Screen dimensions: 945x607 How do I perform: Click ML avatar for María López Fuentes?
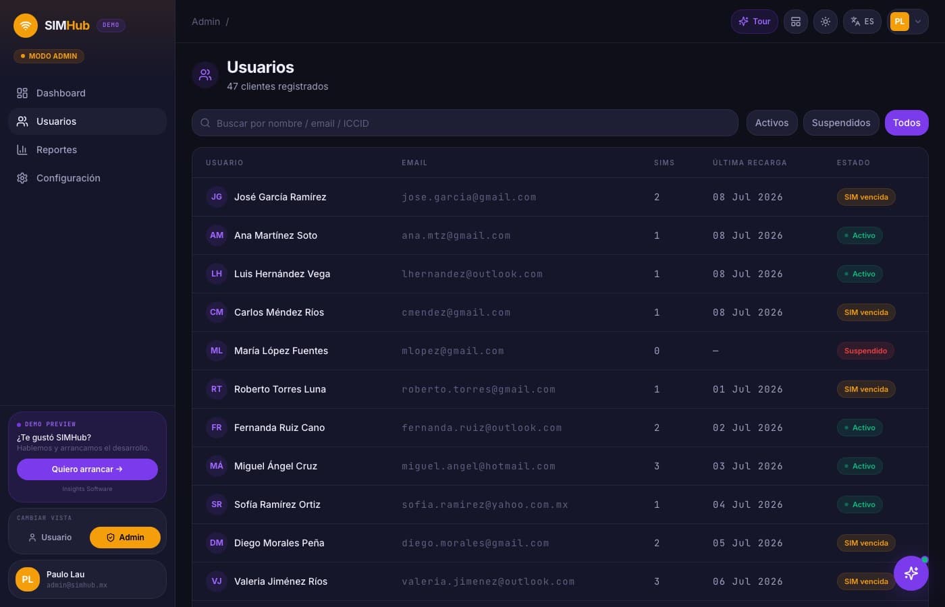[217, 351]
